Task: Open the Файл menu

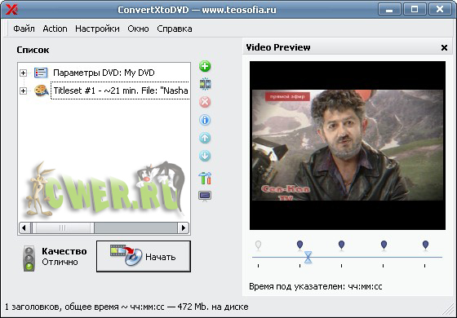Action: pos(24,29)
